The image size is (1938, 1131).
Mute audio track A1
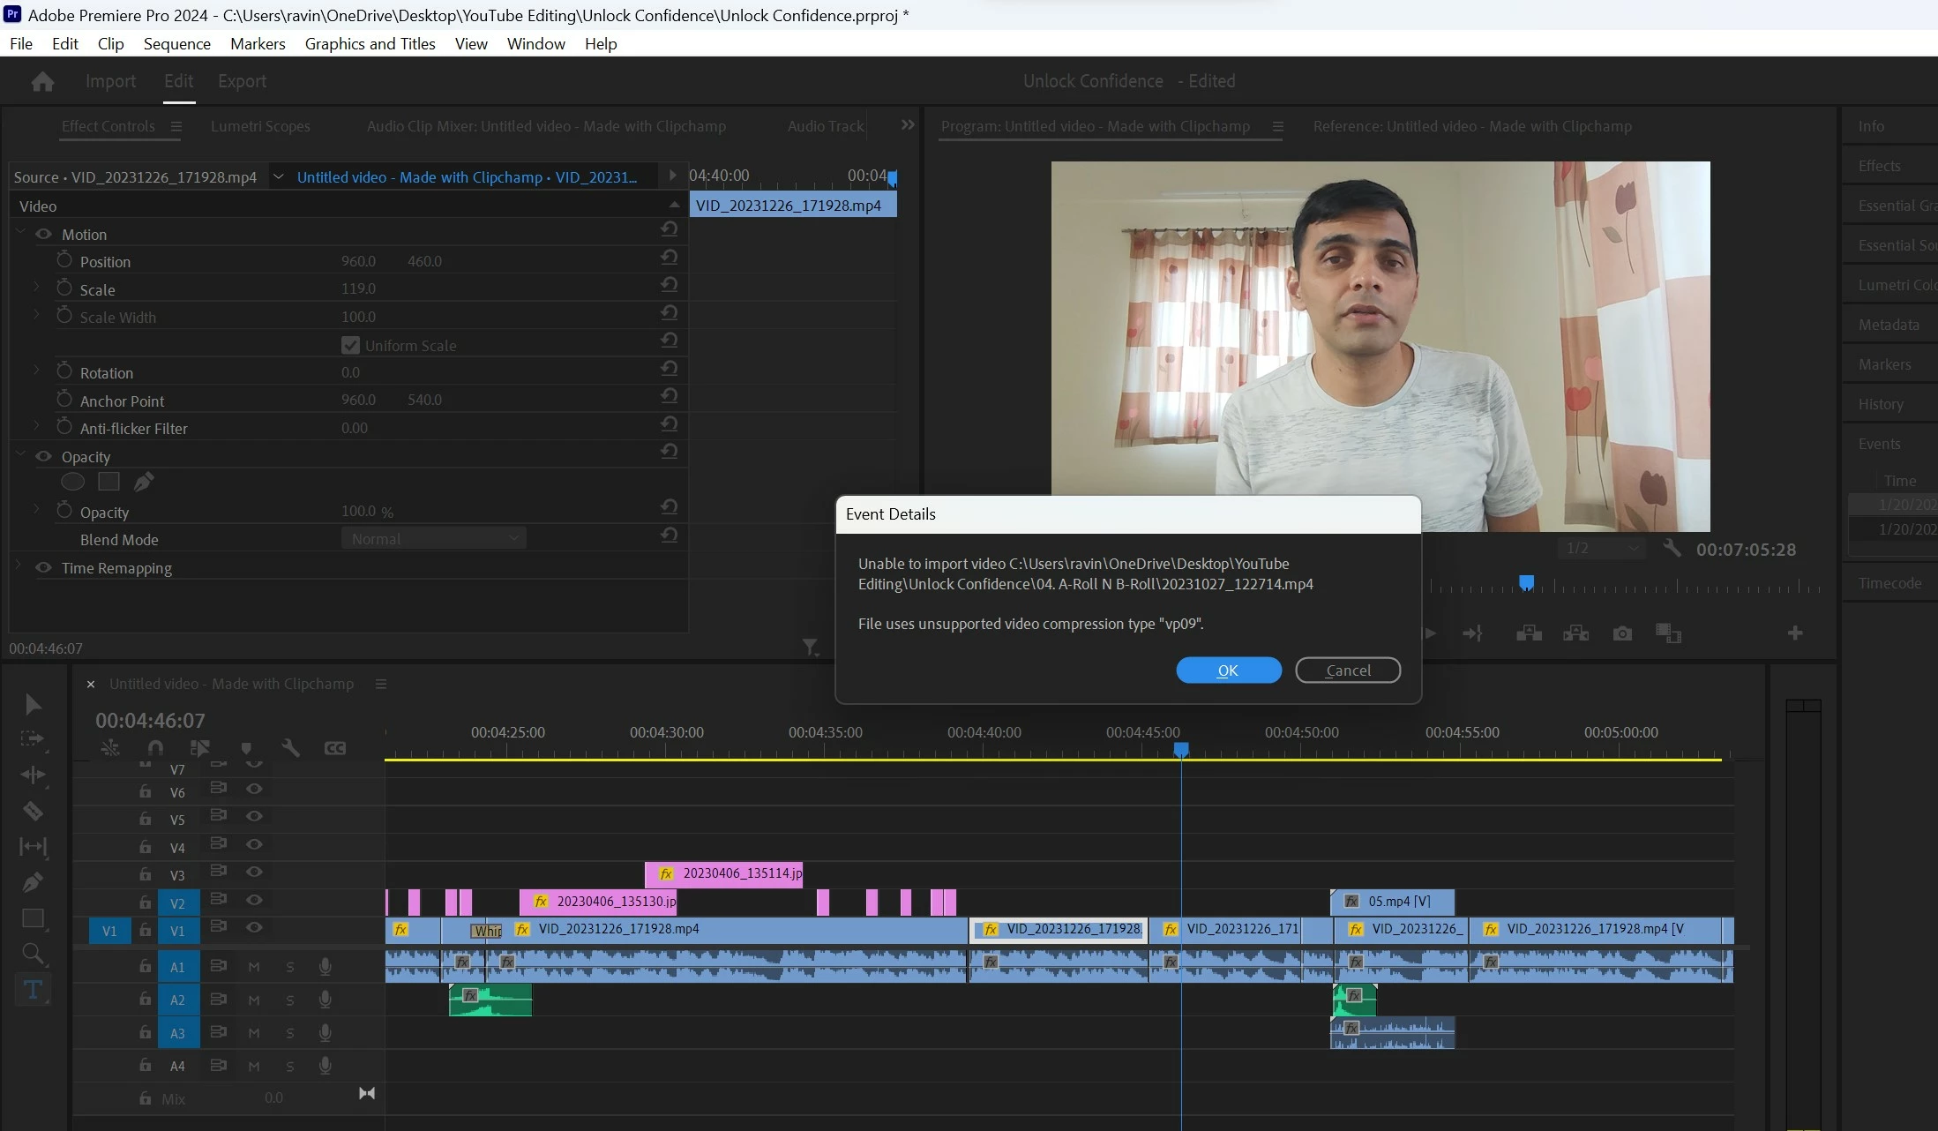(254, 967)
